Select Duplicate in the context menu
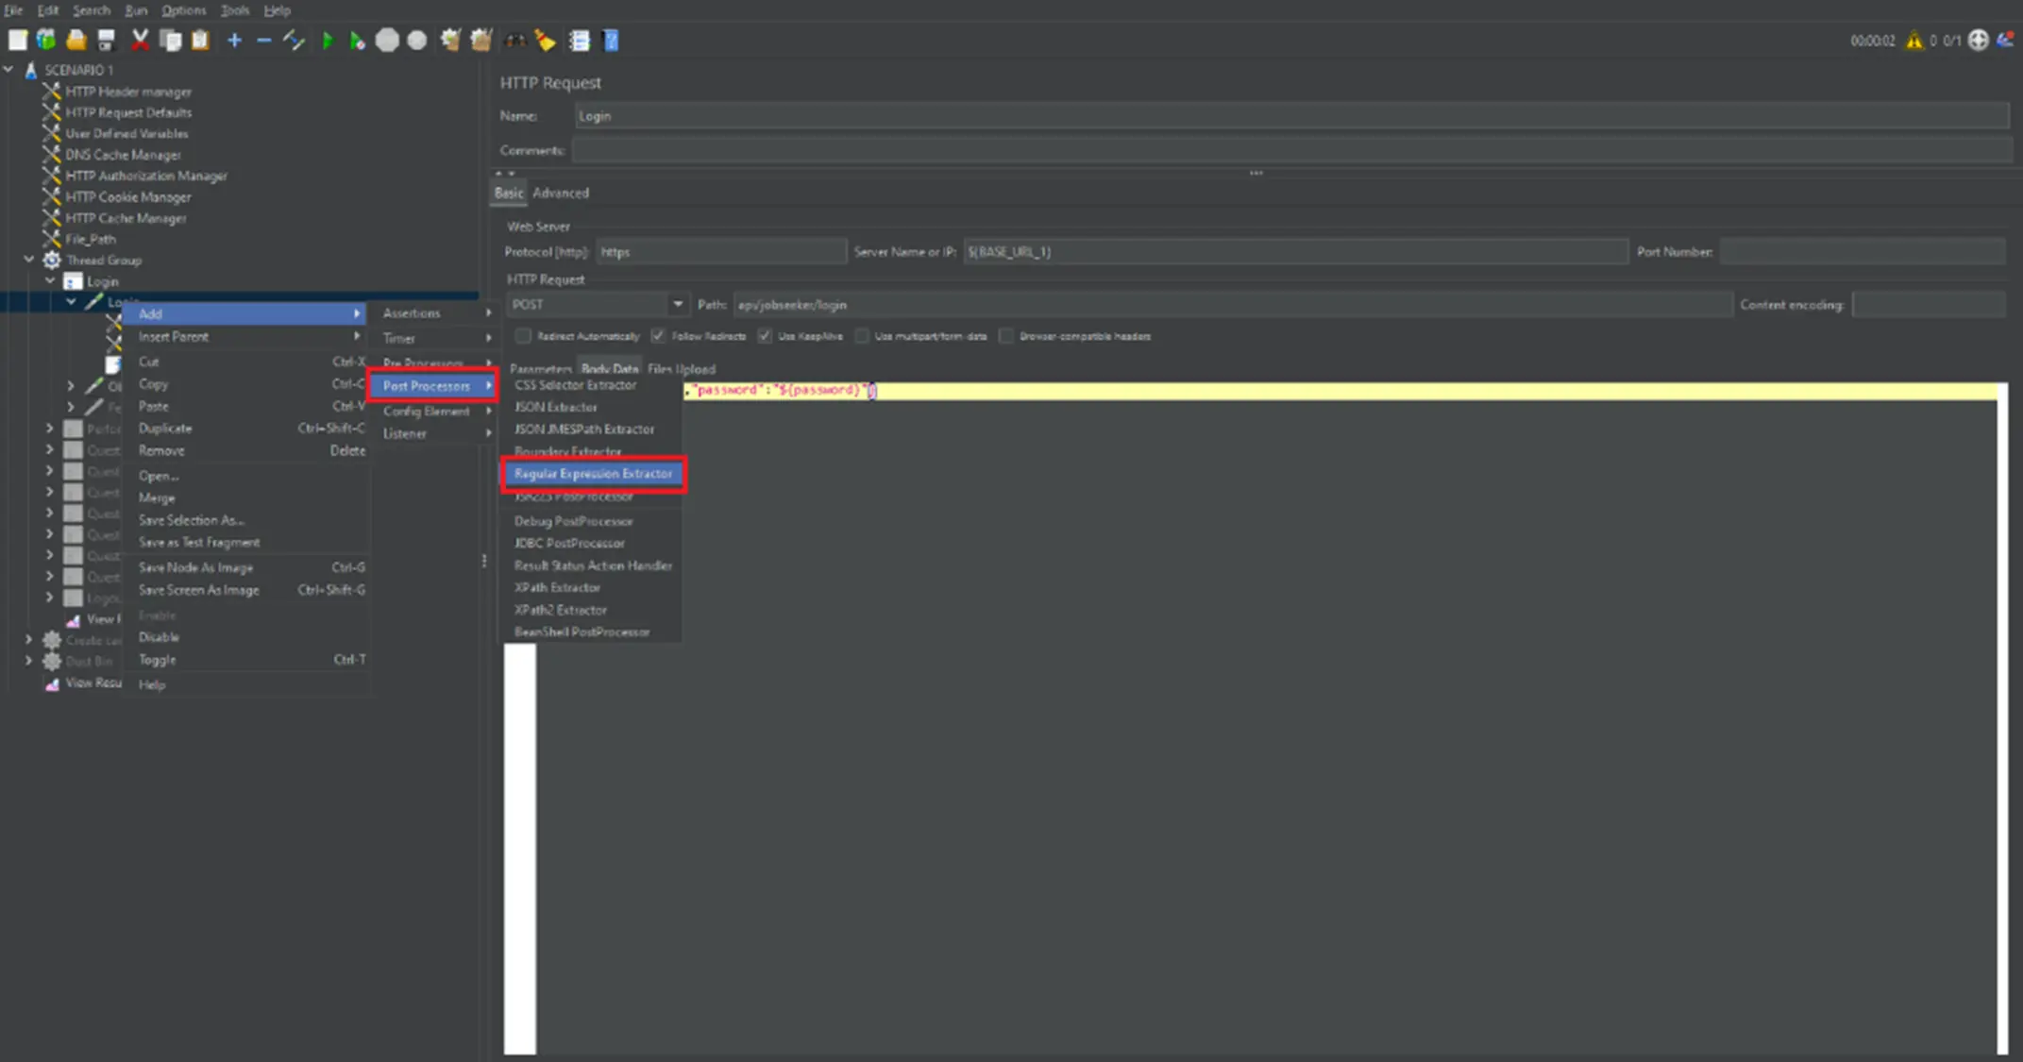2023x1062 pixels. (165, 428)
